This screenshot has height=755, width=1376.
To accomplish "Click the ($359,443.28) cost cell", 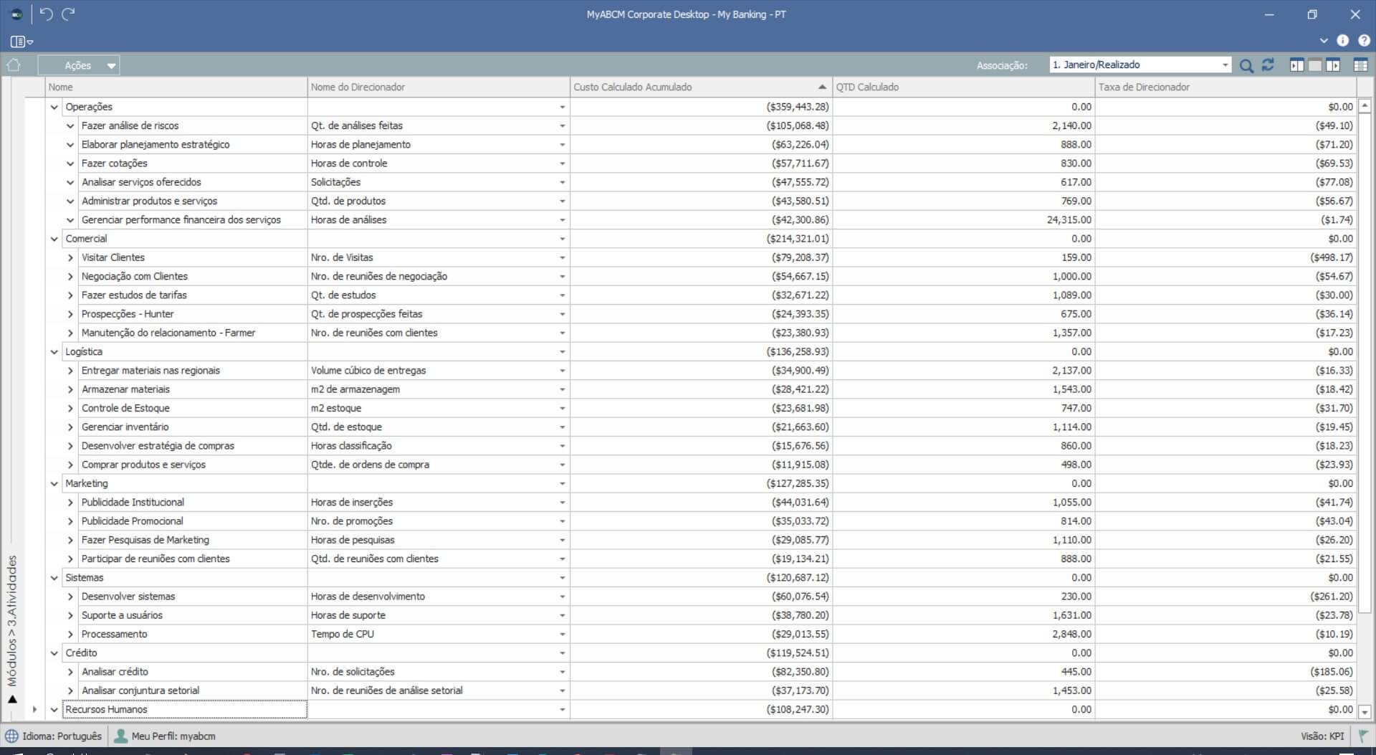I will point(701,107).
